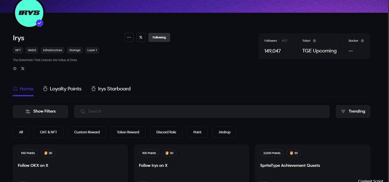Select the NFT tag
The width and height of the screenshot is (389, 182).
tap(18, 50)
